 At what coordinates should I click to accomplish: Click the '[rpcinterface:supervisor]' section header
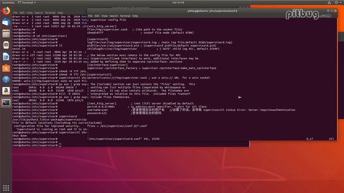[x=107, y=65]
